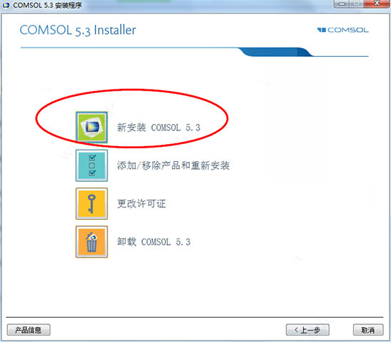
Task: Click the installer app icon in title bar
Action: 6,5
